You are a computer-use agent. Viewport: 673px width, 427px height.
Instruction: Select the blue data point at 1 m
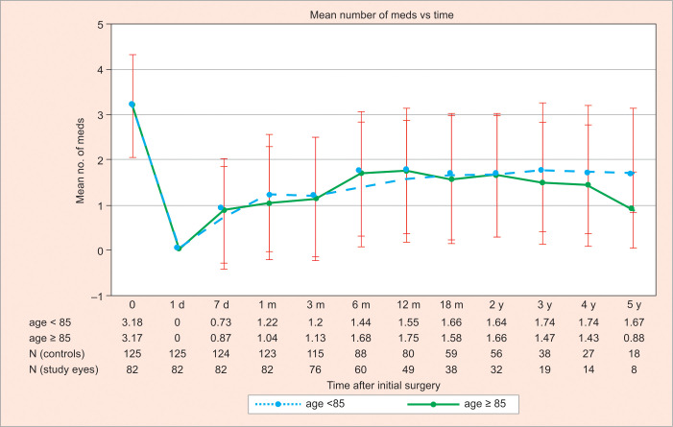point(270,195)
